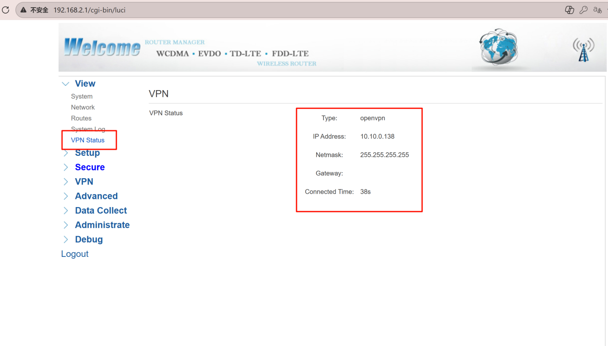Click the globe network image in banner
Image resolution: width=608 pixels, height=346 pixels.
pyautogui.click(x=499, y=47)
